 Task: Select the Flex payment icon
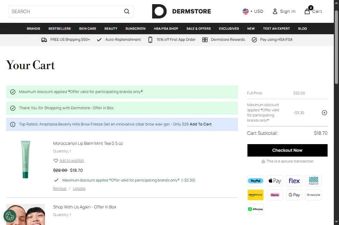click(x=294, y=181)
